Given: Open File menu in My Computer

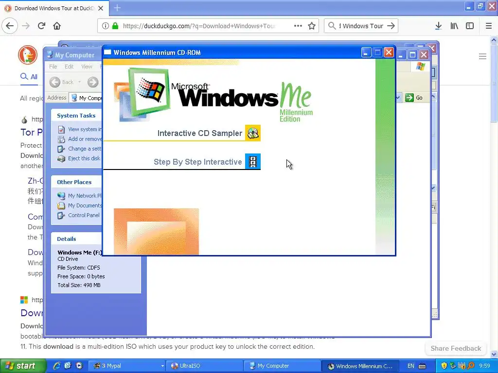Looking at the screenshot, I should 53,67.
